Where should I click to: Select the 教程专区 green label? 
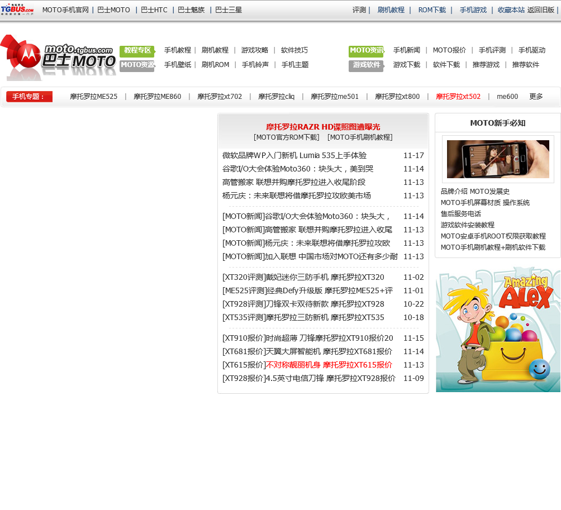coord(137,50)
